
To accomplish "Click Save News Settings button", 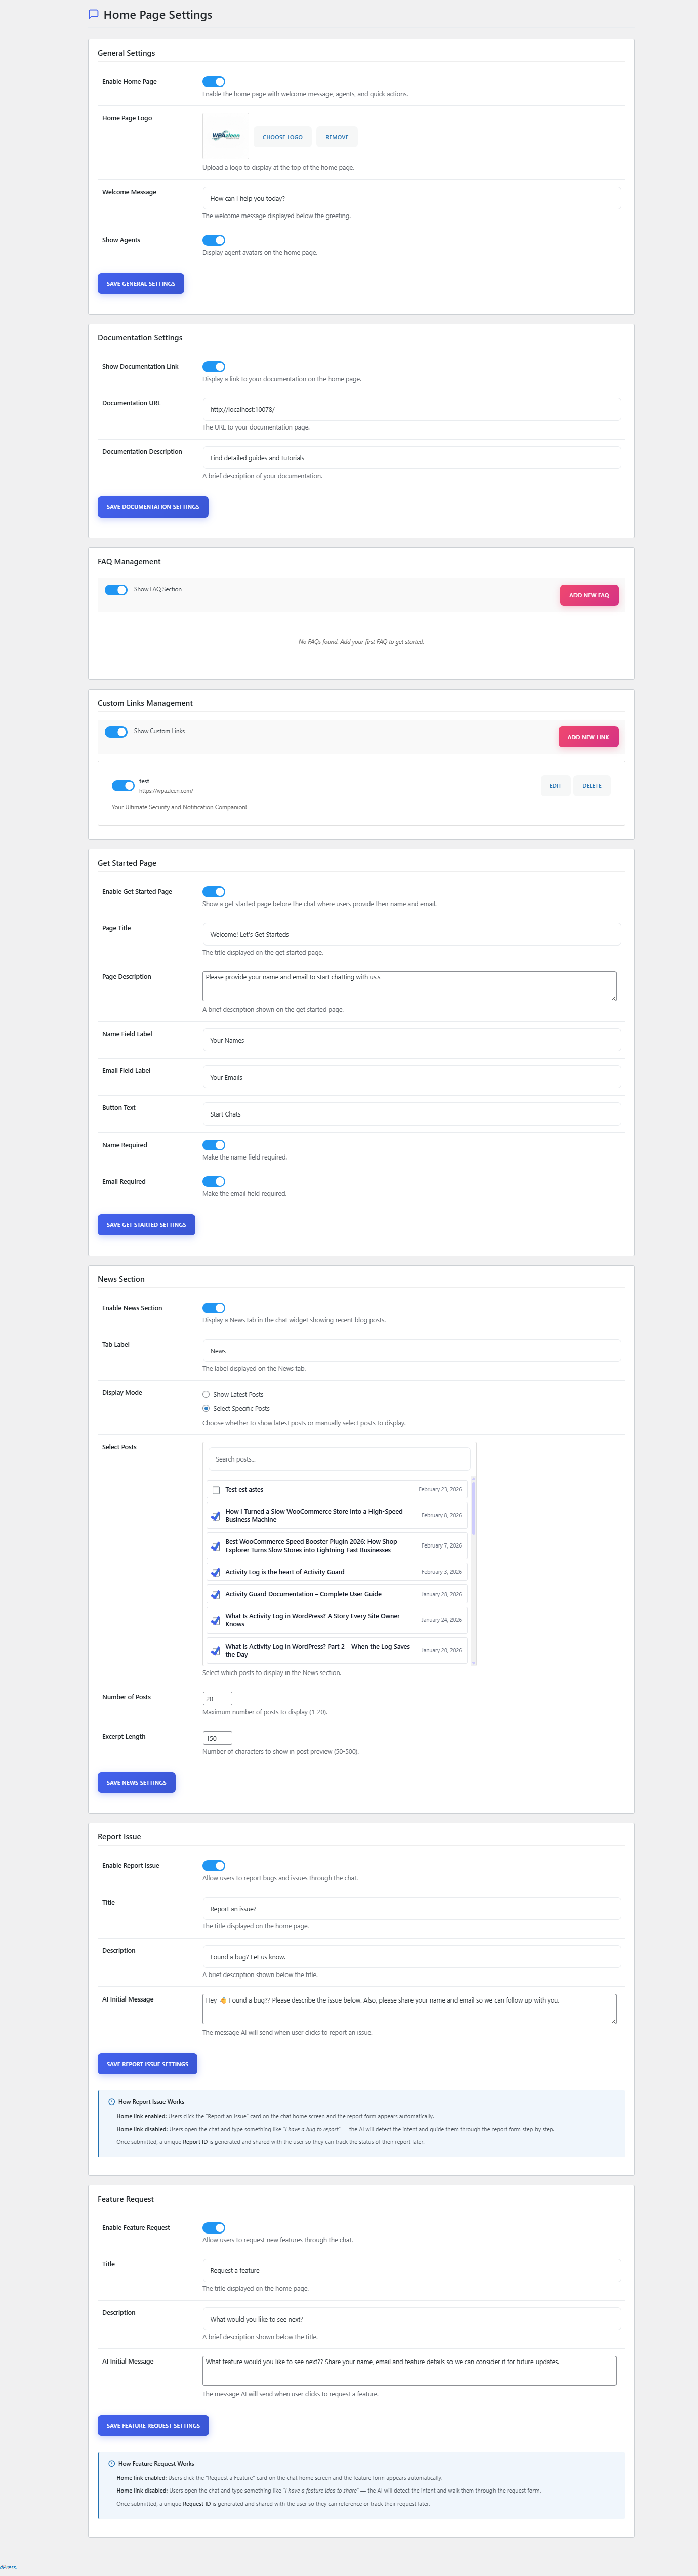I will click(x=137, y=1783).
